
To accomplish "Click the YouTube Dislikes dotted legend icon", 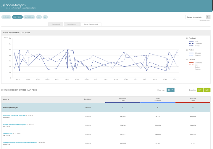I will (x=191, y=67).
